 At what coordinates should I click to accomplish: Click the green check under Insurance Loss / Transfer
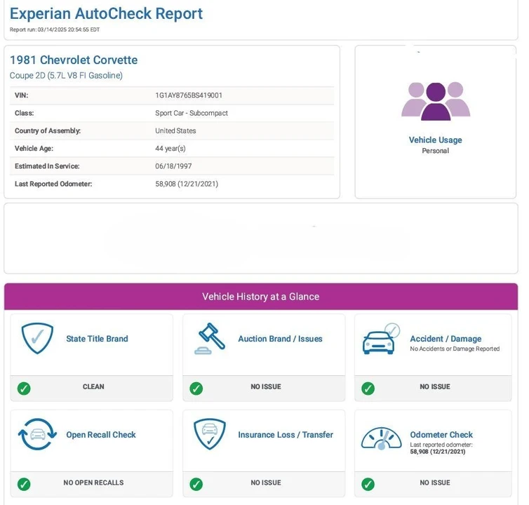(196, 484)
